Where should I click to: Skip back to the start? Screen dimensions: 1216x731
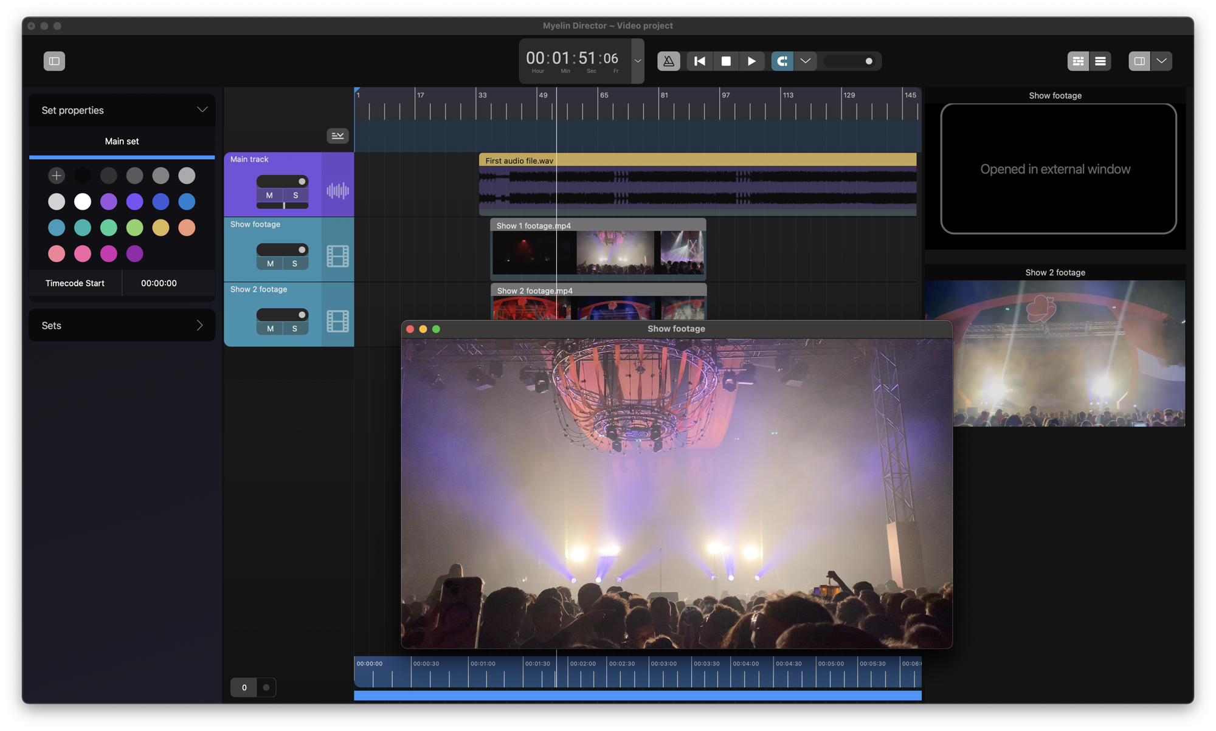pyautogui.click(x=700, y=61)
